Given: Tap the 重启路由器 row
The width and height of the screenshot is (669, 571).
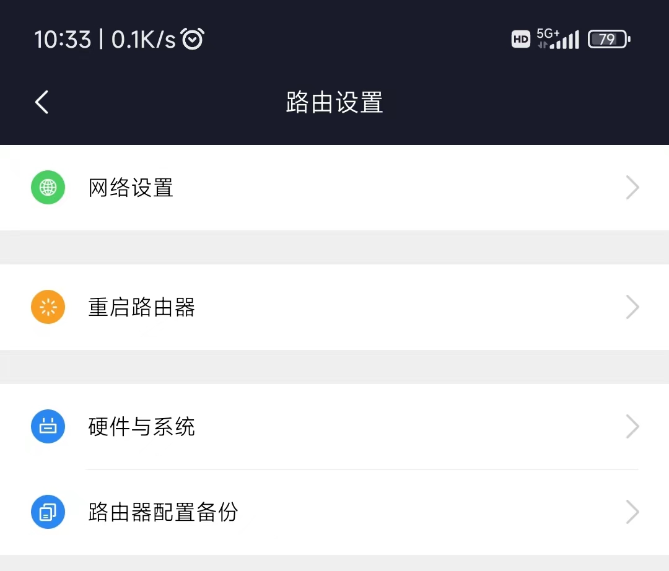Looking at the screenshot, I should 141,307.
